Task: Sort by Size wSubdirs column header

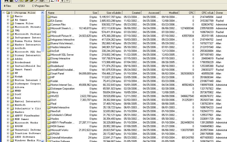Action: [x=110, y=13]
